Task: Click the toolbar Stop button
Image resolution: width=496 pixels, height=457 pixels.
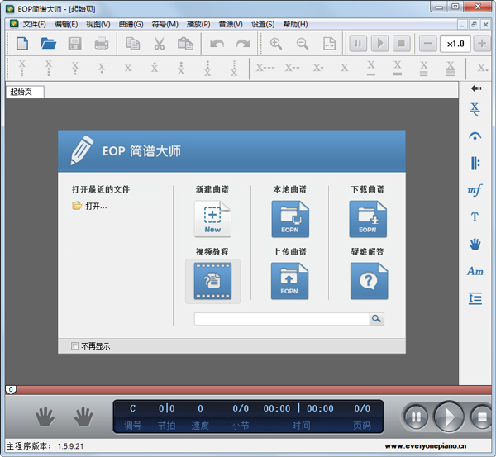Action: point(402,43)
